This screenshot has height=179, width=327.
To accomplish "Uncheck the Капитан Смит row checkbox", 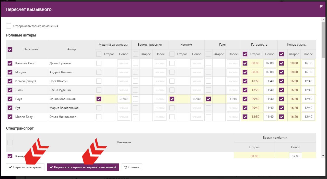I will 10,63.
